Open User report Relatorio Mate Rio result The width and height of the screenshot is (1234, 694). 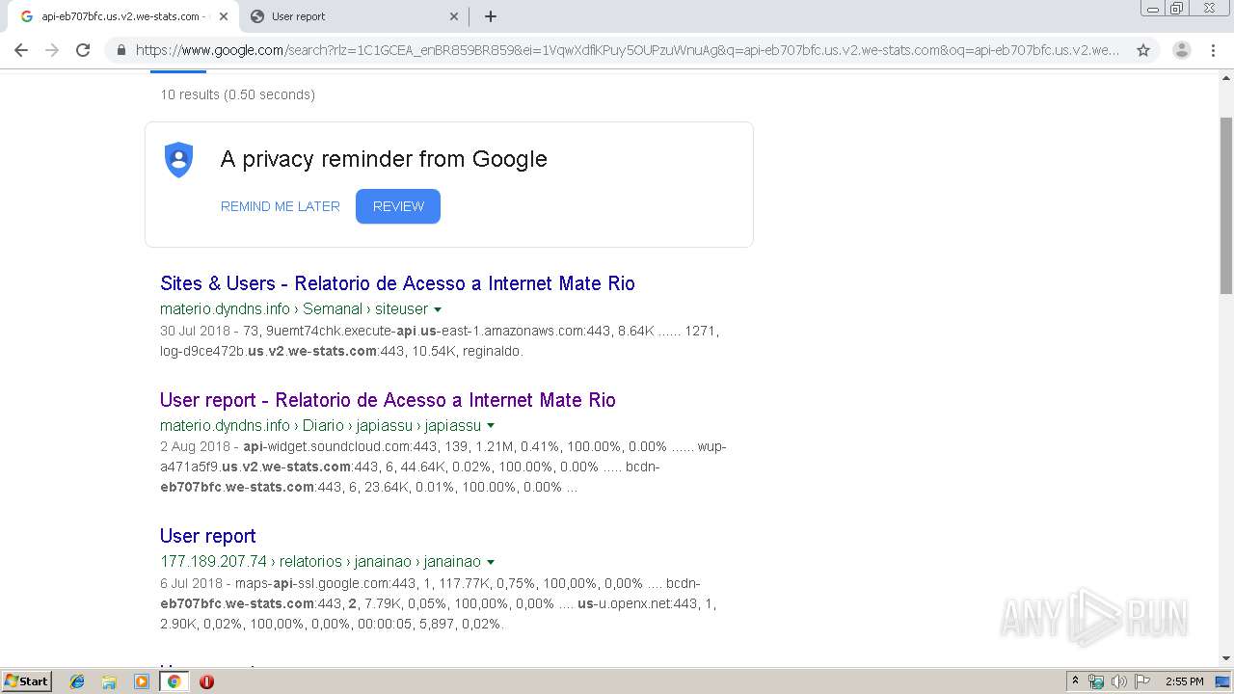[388, 400]
